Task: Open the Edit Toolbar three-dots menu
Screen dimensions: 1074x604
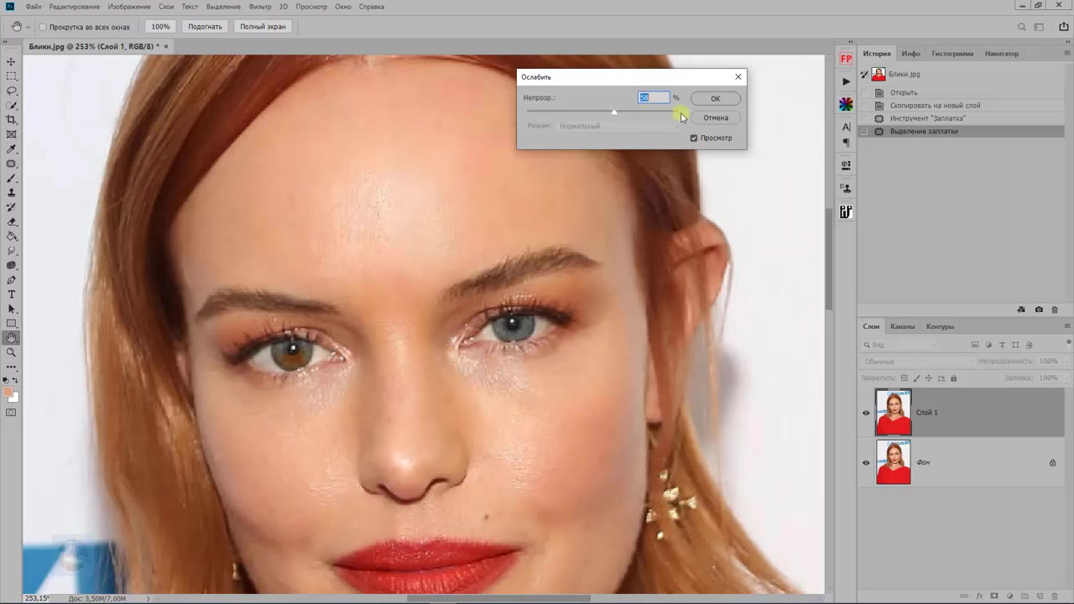Action: (x=12, y=367)
